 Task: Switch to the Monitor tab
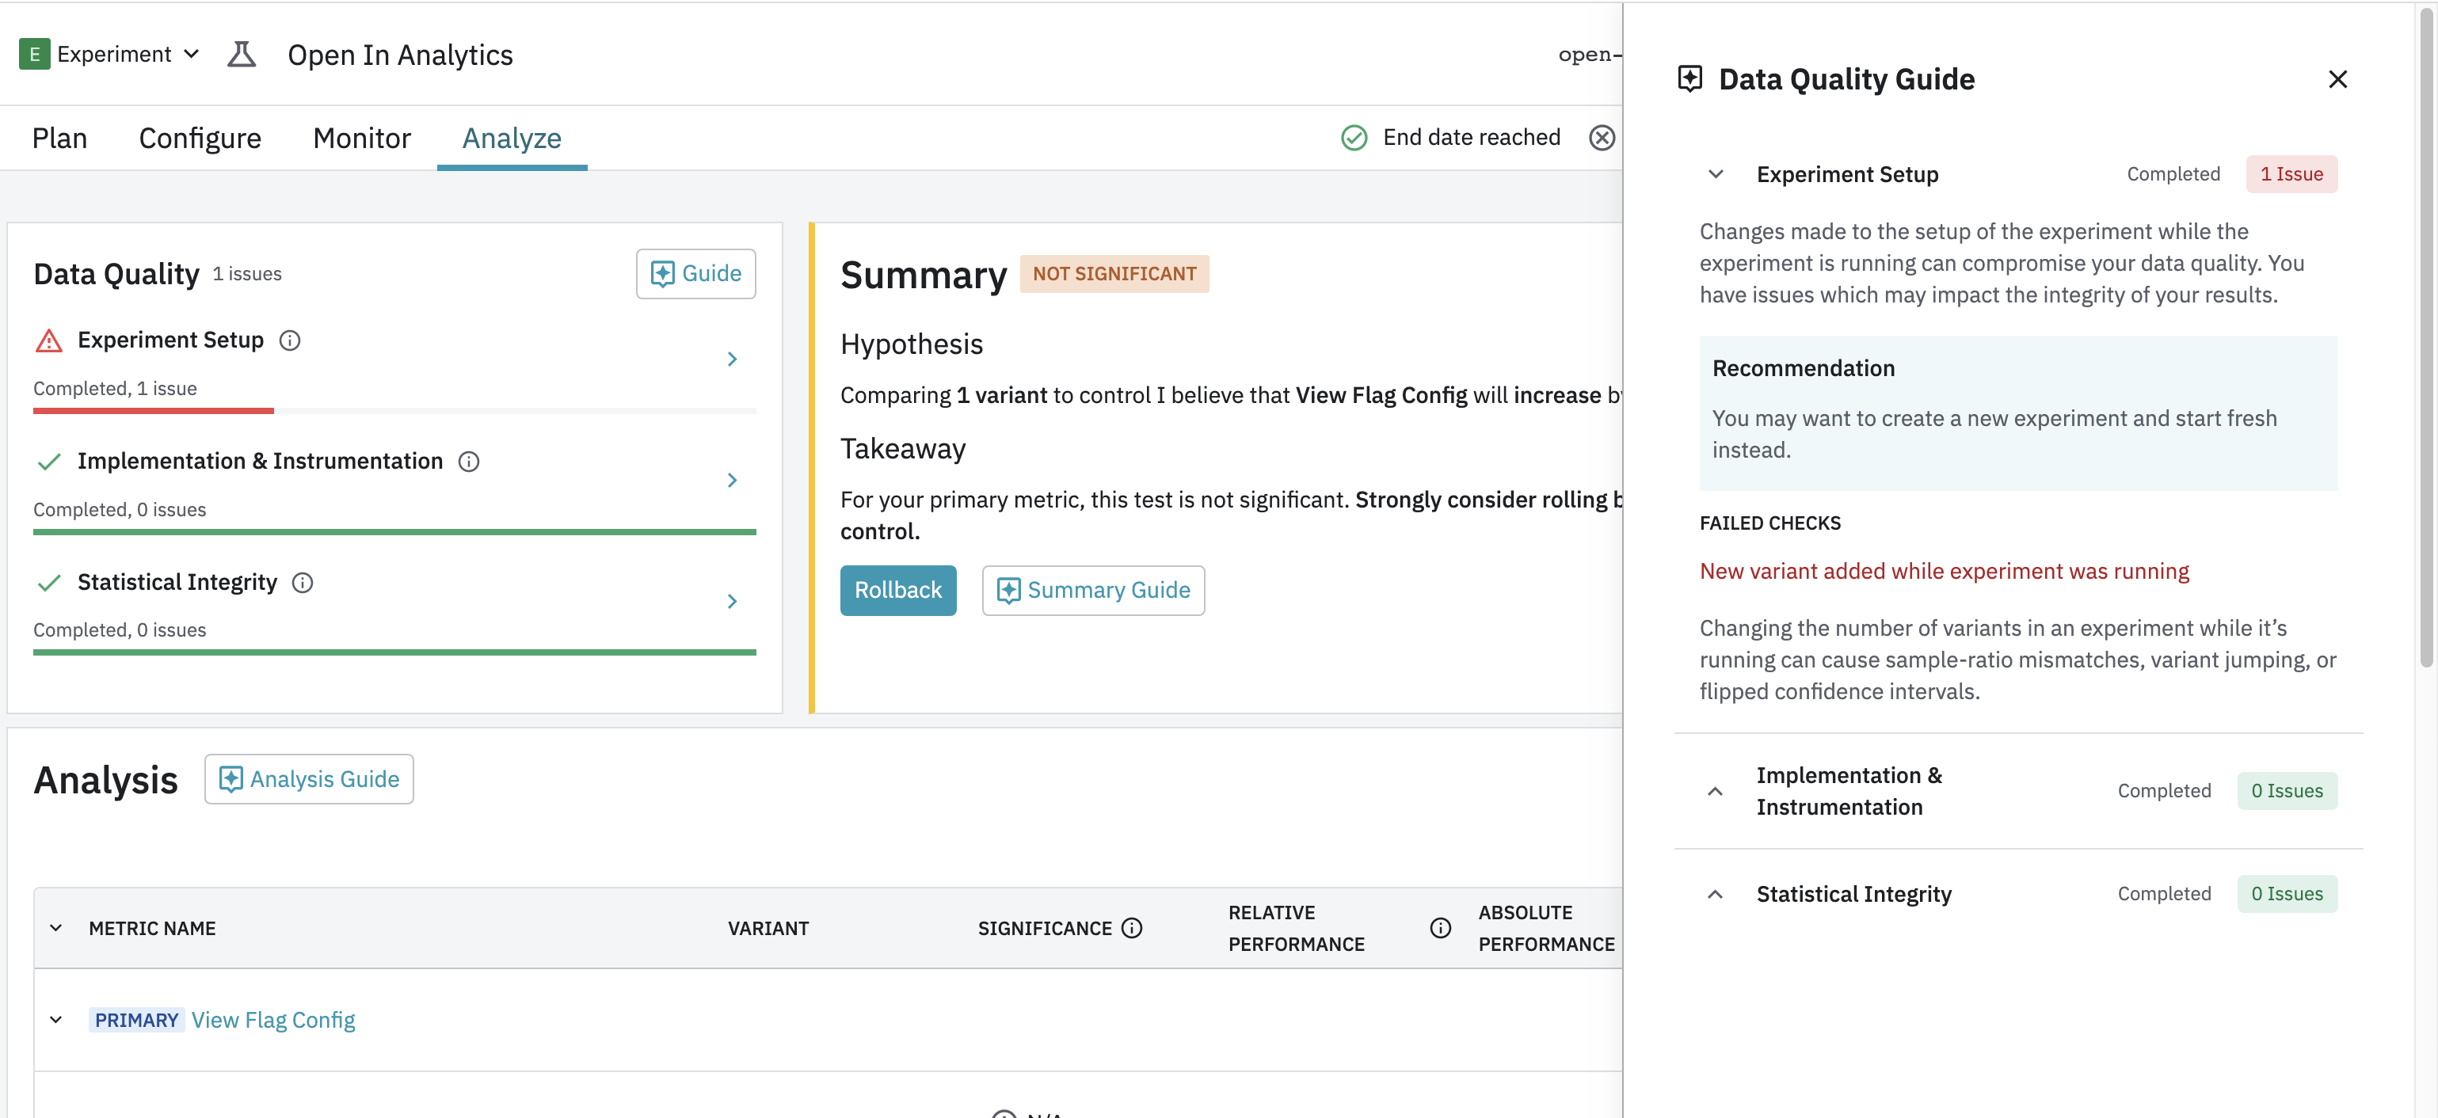(361, 138)
